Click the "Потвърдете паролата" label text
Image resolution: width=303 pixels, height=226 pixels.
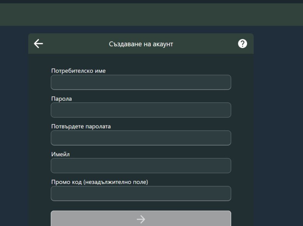coord(81,127)
